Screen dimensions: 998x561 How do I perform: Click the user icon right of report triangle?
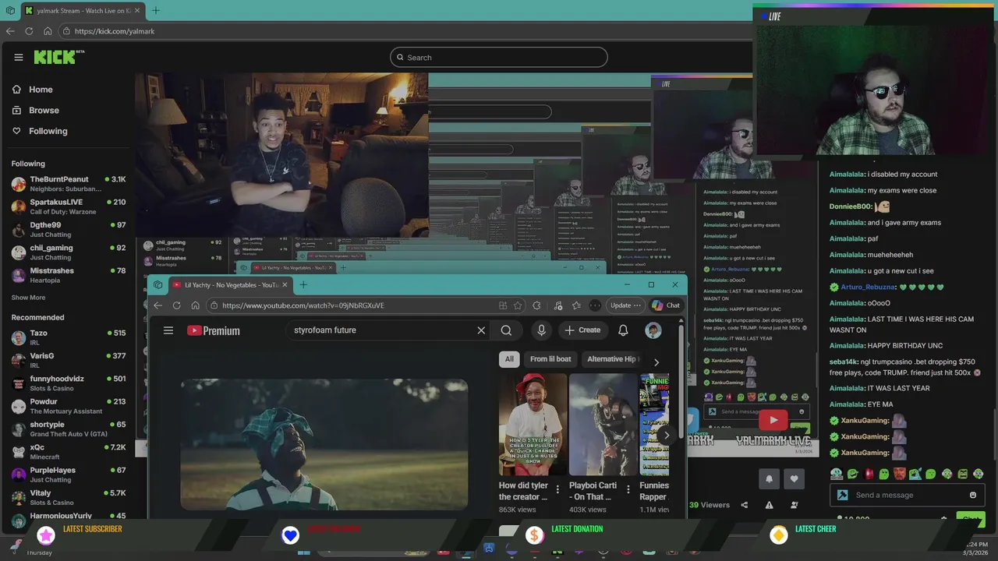coord(795,505)
